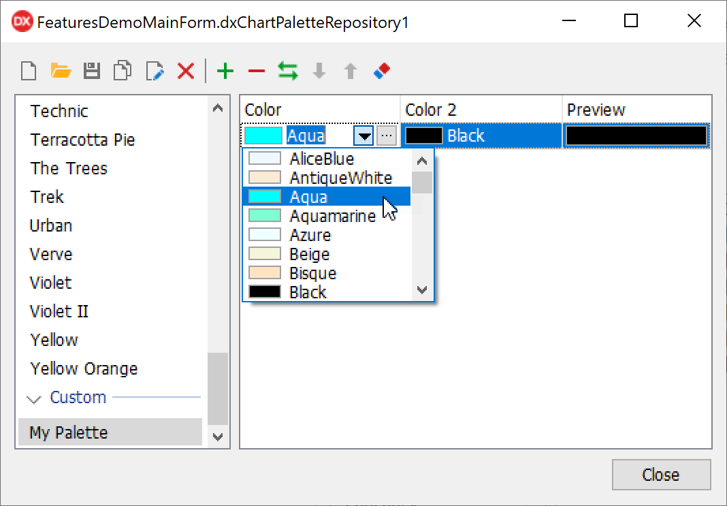
Task: Select the Terracotta Pie palette
Action: tap(82, 140)
